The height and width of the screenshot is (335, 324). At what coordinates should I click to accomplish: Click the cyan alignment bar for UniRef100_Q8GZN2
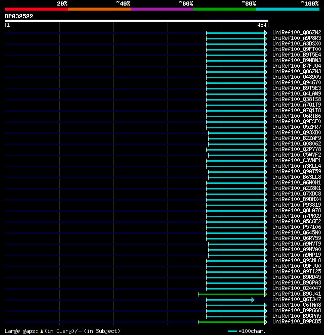pyautogui.click(x=237, y=33)
